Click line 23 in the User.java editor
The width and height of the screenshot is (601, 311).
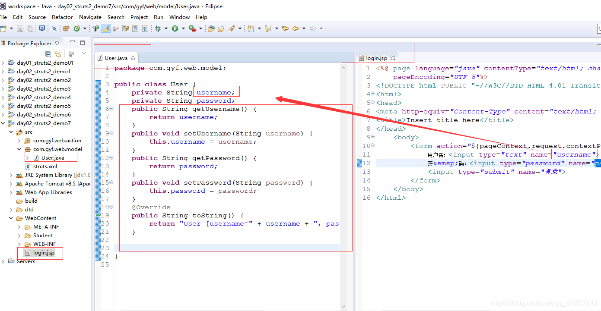tap(227, 248)
